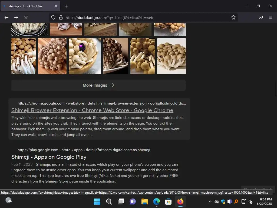277x208 pixels.
Task: Launch Microsoft Edge from taskbar
Action: click(157, 201)
